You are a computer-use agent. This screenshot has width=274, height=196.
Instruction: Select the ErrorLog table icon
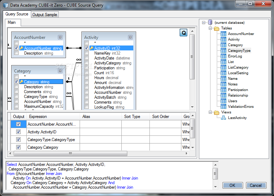[x=223, y=56]
